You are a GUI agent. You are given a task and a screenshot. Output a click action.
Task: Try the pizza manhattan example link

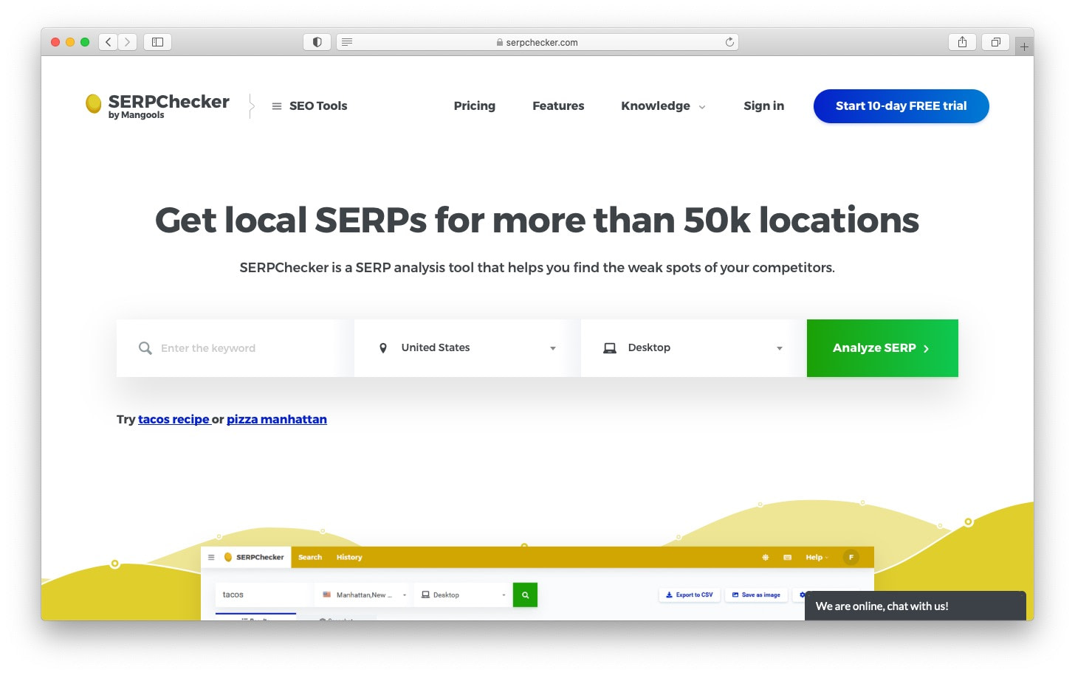277,419
